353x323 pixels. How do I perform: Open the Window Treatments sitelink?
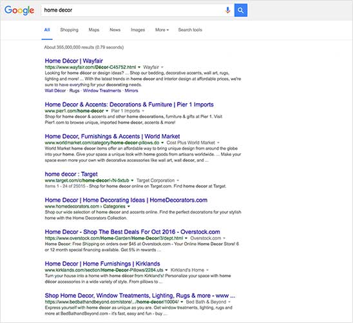coord(102,90)
